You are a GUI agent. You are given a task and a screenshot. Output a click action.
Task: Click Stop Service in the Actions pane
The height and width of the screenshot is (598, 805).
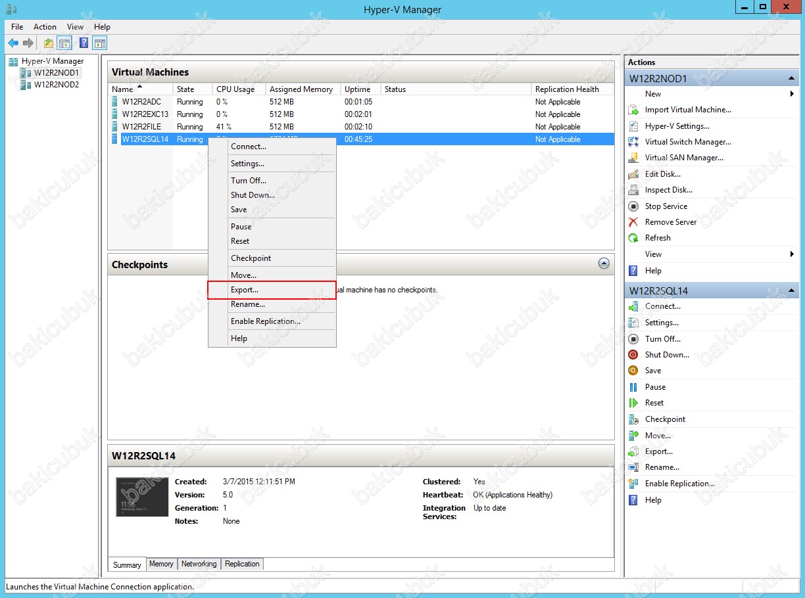pos(666,206)
